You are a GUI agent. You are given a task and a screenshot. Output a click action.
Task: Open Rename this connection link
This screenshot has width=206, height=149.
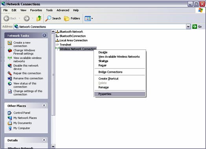28,79
